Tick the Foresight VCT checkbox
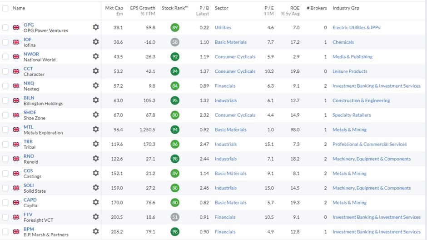Viewport: 427px width, 240px height. [x=5, y=217]
